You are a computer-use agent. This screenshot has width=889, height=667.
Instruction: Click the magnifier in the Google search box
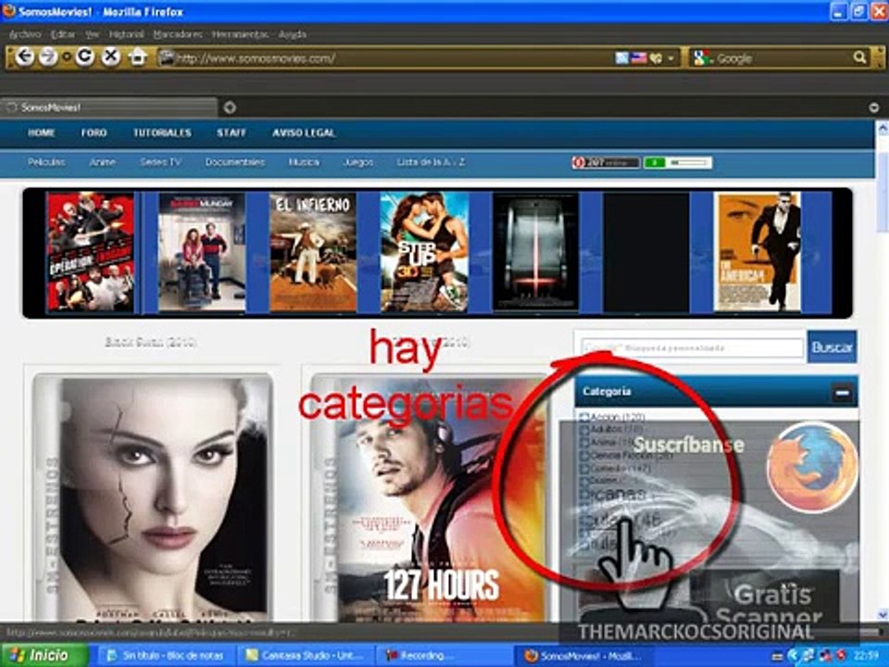859,57
